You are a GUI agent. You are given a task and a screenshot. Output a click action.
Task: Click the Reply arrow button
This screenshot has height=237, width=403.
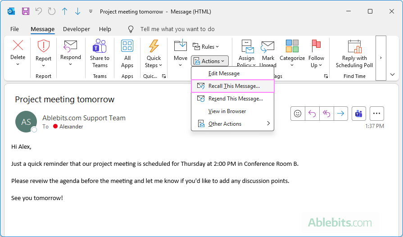[312, 114]
